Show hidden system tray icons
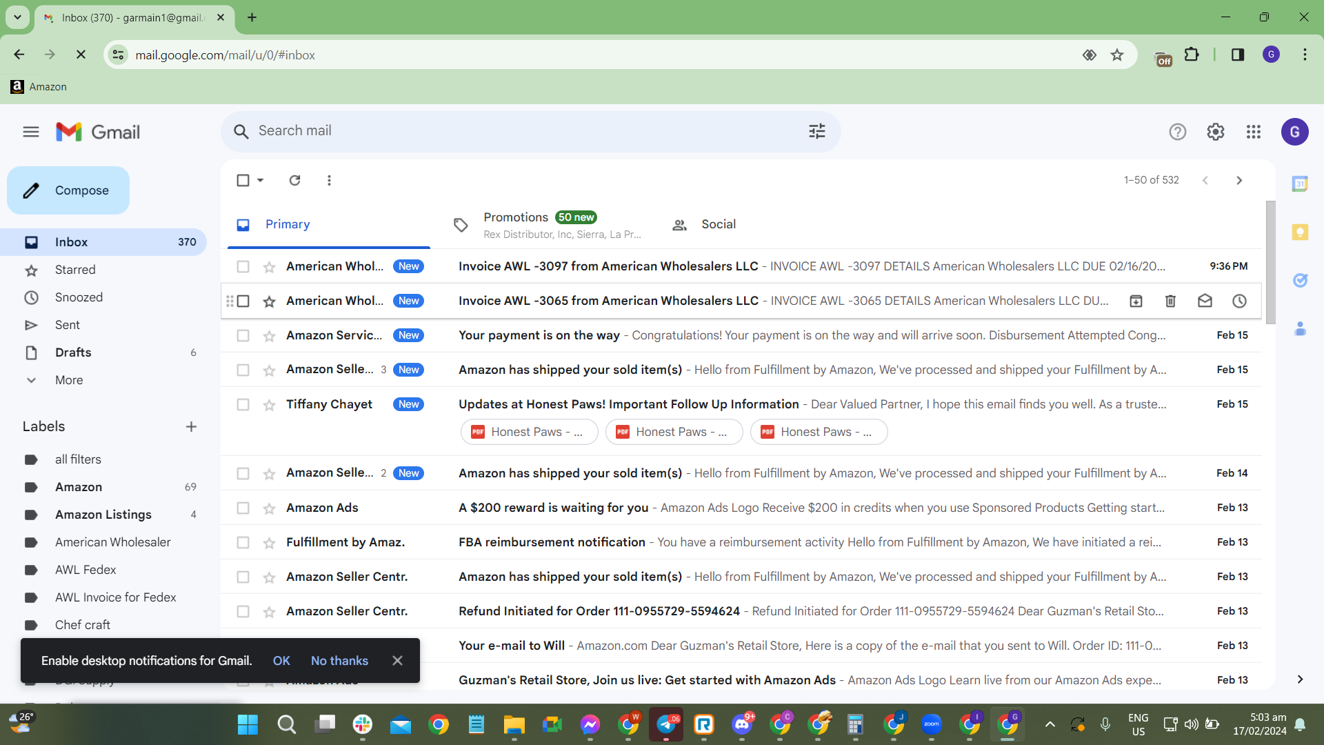 click(1050, 724)
